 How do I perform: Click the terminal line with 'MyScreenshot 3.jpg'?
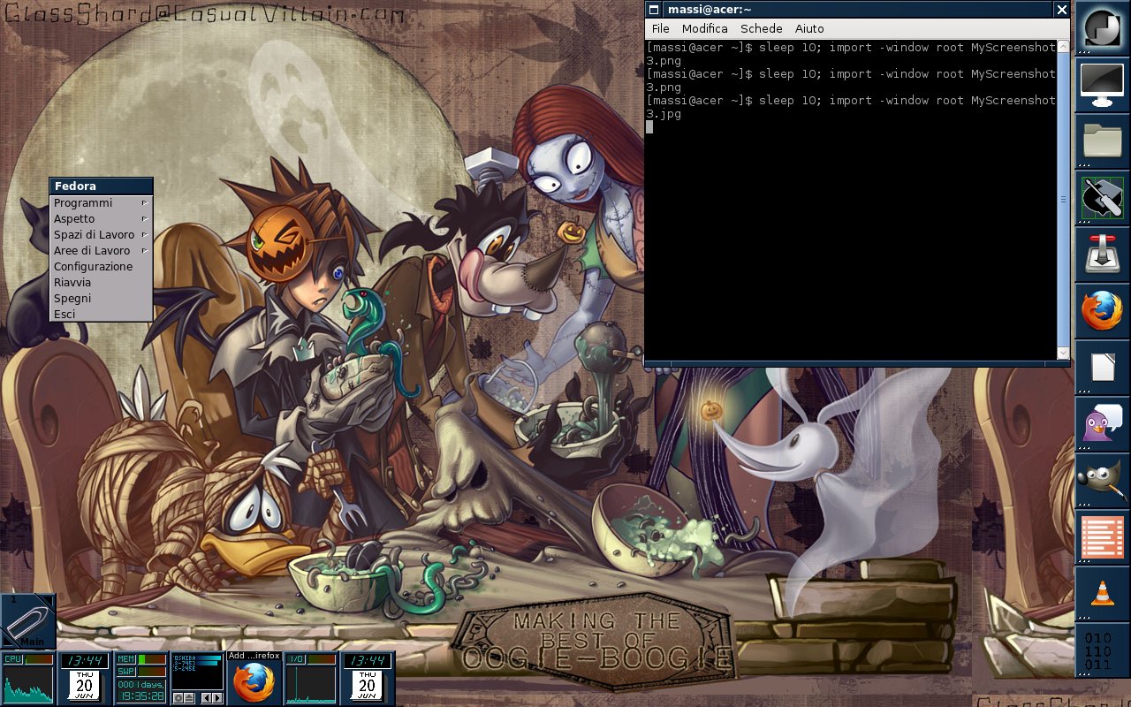(851, 107)
